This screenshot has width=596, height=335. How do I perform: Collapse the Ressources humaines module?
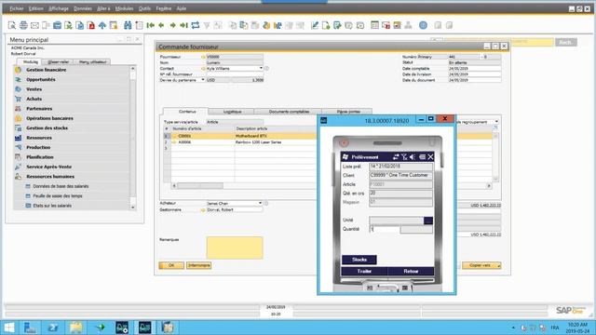point(50,177)
